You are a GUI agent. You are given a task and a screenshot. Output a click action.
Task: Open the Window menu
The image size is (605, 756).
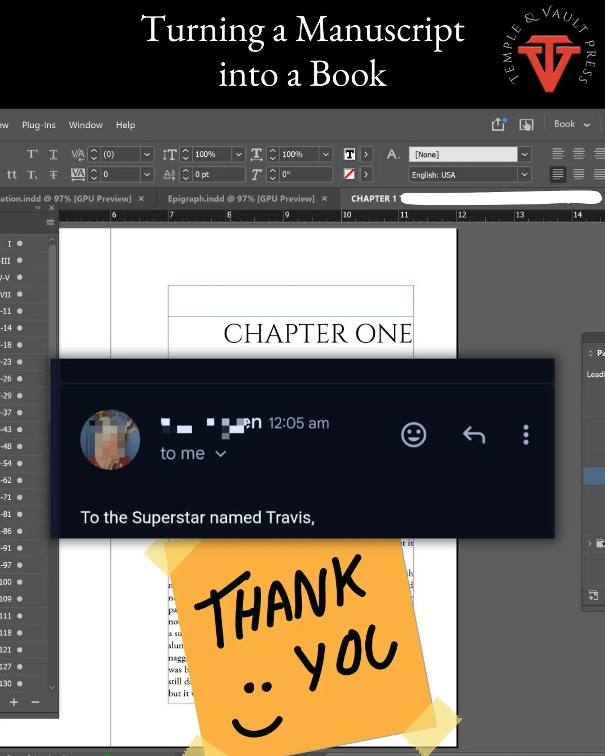[x=86, y=125]
